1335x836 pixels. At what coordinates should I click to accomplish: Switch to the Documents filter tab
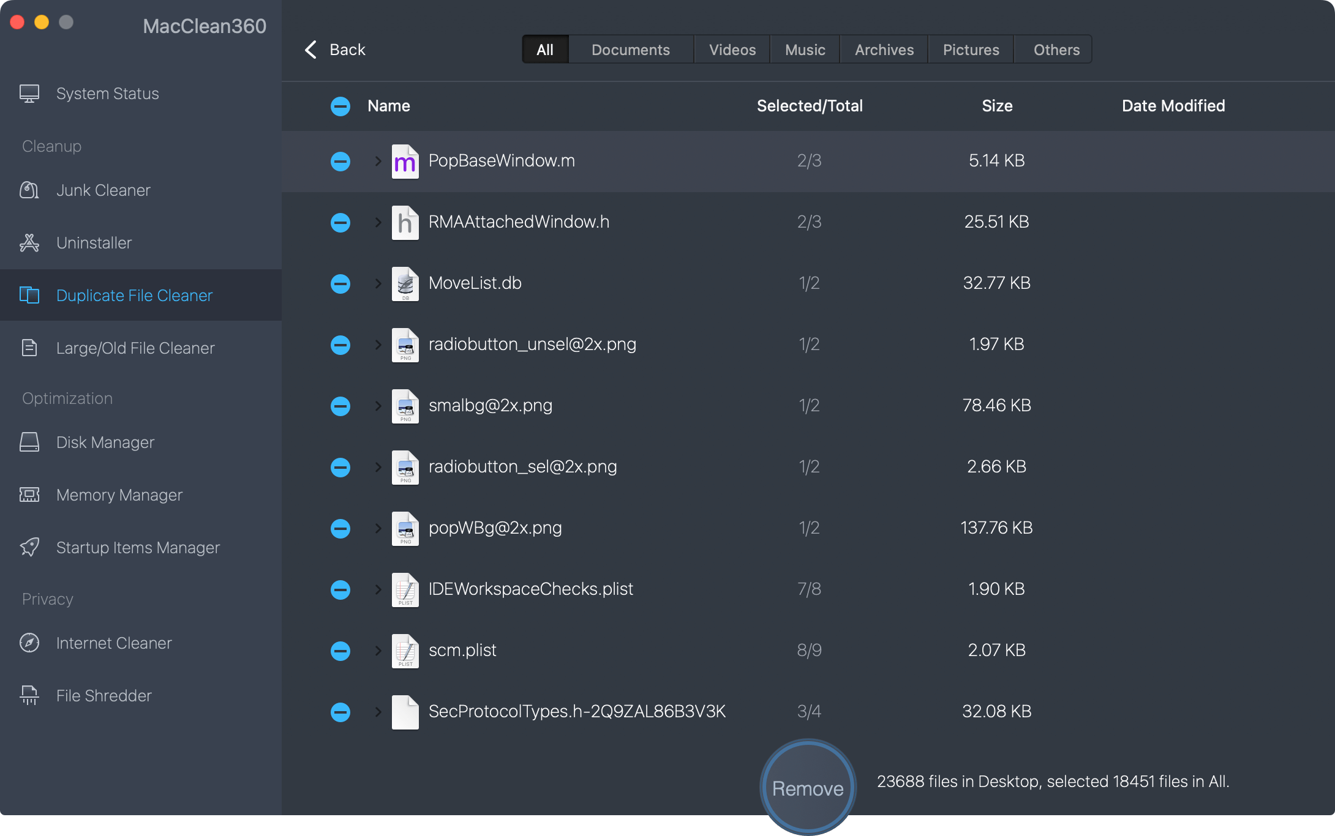click(630, 49)
